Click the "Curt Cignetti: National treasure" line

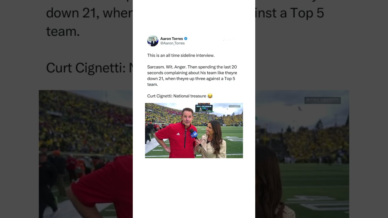click(177, 96)
